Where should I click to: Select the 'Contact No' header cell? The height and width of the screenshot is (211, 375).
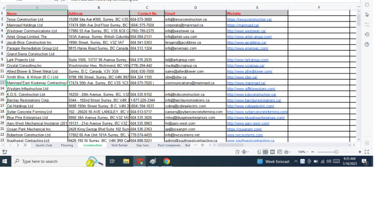[147, 13]
